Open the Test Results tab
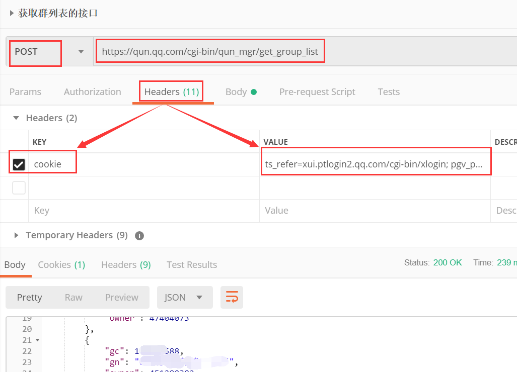The height and width of the screenshot is (372, 517). pyautogui.click(x=192, y=265)
